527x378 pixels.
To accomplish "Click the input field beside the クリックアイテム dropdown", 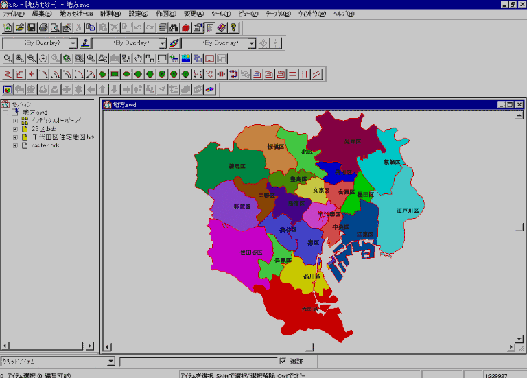I will pyautogui.click(x=198, y=362).
